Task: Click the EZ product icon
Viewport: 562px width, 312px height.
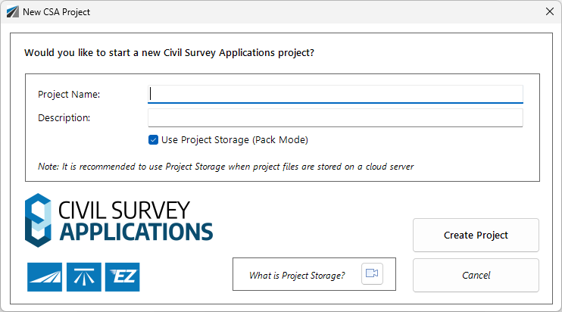Action: 123,277
